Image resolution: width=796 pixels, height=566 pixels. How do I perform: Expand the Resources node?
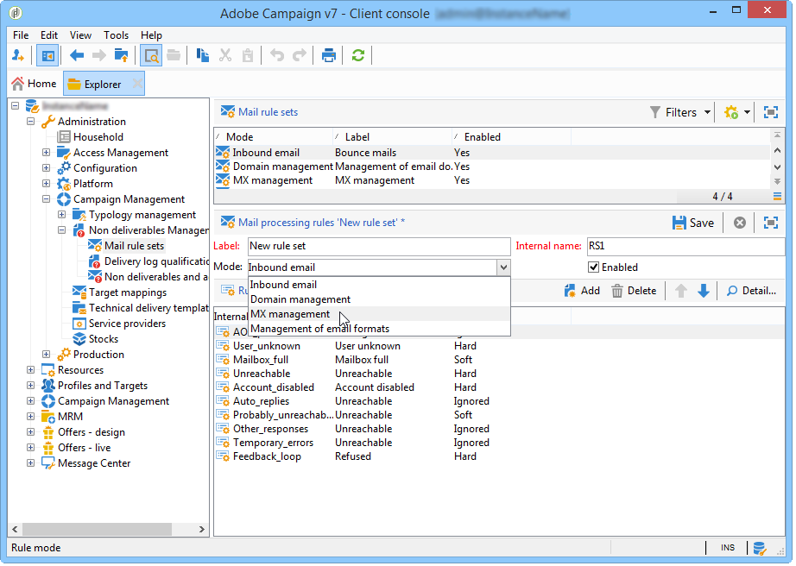click(x=30, y=370)
